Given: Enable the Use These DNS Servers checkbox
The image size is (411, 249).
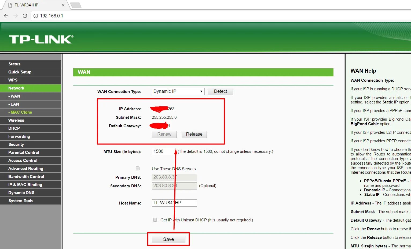Looking at the screenshot, I should click(x=137, y=168).
